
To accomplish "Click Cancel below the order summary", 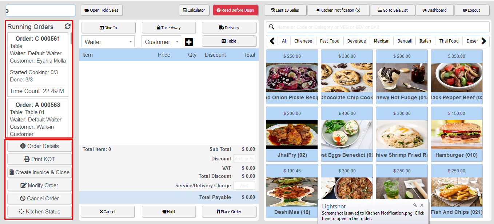I will click(108, 212).
